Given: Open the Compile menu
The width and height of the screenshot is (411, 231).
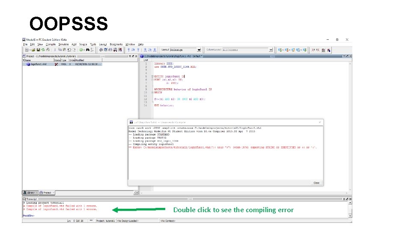Looking at the screenshot, I should pyautogui.click(x=51, y=44).
